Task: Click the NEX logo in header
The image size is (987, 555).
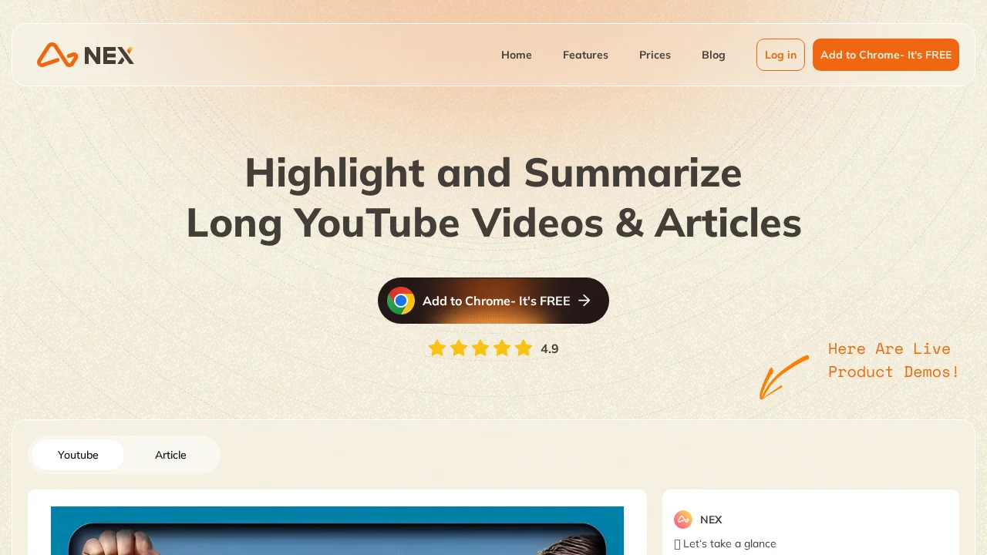Action: pos(86,55)
